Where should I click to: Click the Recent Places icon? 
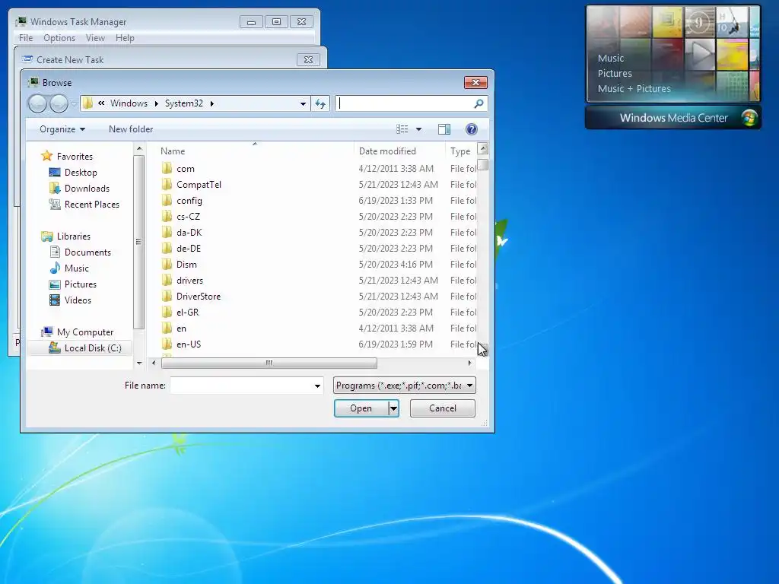(55, 204)
